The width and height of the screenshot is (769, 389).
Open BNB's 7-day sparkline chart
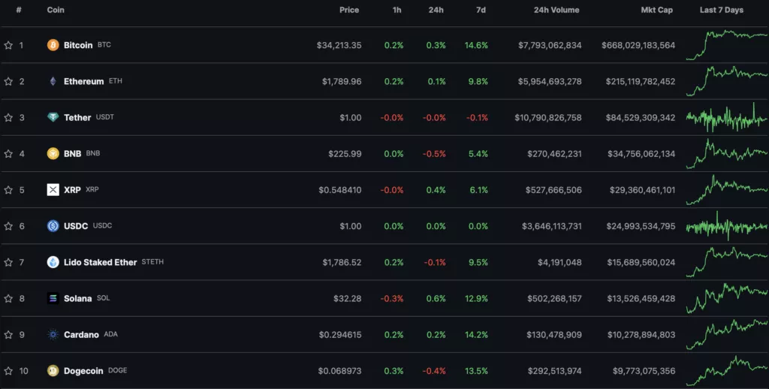click(x=727, y=153)
